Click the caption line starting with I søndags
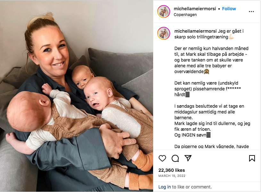This screenshot has height=192, width=261. point(209,106)
